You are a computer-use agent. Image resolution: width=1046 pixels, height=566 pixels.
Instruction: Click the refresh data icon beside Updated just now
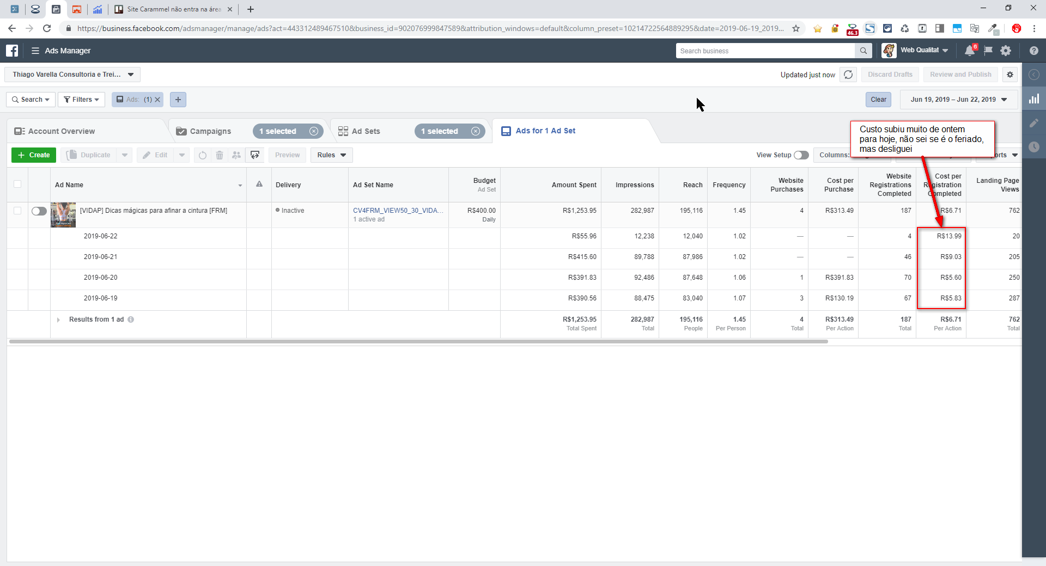click(x=848, y=75)
